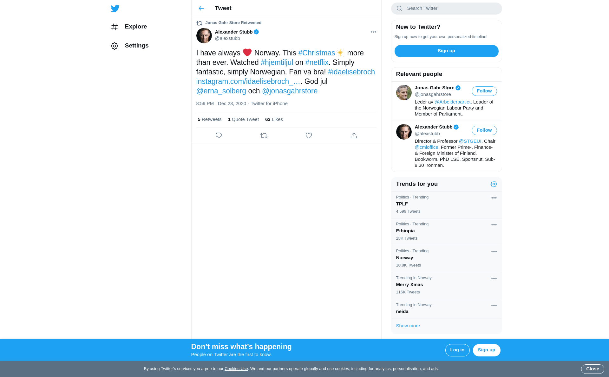Open the @STGEUI mention
The height and width of the screenshot is (377, 609).
point(470,141)
